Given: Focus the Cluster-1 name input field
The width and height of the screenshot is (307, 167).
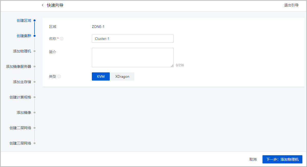Looking at the screenshot, I should [x=133, y=39].
